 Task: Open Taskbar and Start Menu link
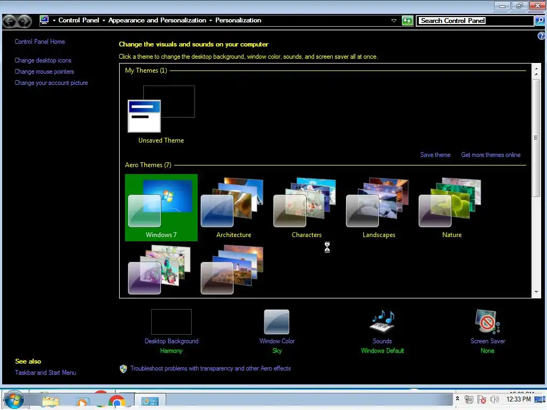45,373
